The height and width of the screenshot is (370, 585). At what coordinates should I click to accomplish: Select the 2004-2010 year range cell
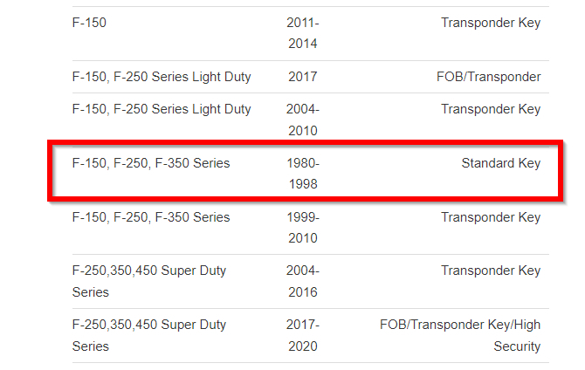click(x=302, y=120)
